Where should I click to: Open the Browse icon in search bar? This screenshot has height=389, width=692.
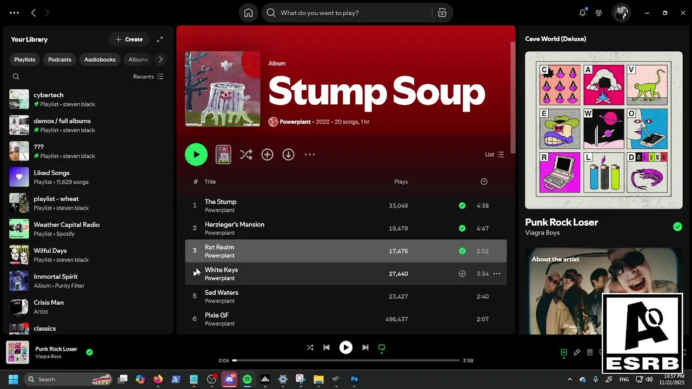pyautogui.click(x=442, y=13)
